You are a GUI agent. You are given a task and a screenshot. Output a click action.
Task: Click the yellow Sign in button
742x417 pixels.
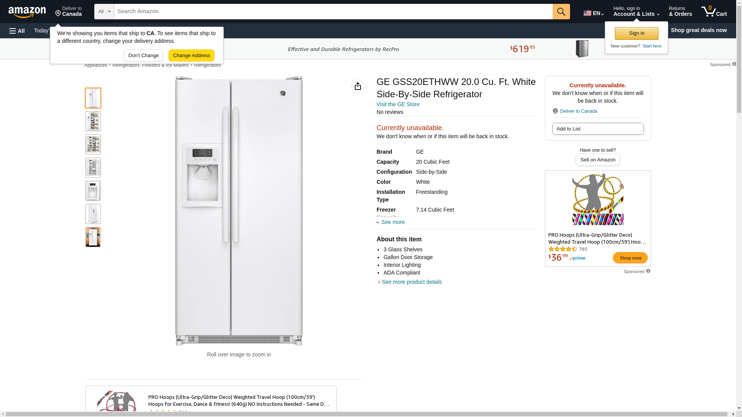click(636, 33)
